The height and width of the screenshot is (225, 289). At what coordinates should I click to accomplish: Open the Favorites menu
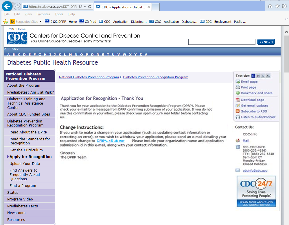43,14
